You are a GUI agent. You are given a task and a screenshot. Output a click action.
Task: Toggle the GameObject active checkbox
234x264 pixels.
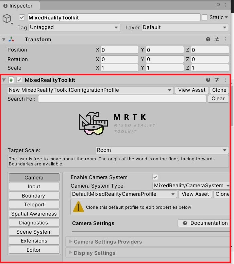click(22, 17)
